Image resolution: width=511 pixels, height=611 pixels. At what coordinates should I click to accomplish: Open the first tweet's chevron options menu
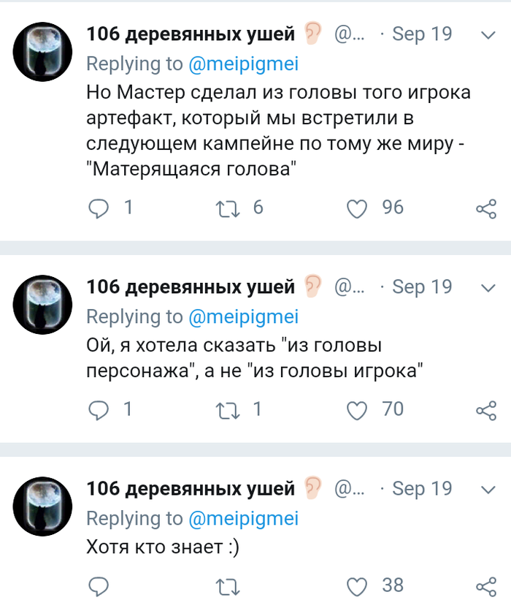487,34
